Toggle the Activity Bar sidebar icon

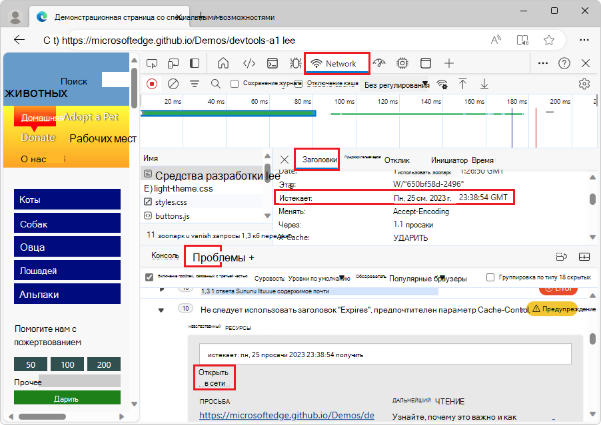click(x=195, y=63)
